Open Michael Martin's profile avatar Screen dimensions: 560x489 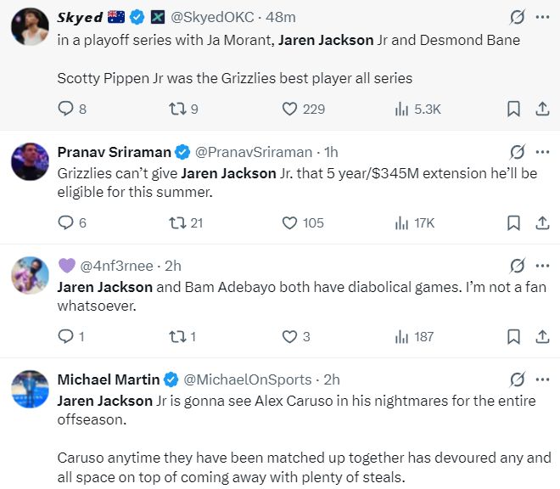(30, 389)
